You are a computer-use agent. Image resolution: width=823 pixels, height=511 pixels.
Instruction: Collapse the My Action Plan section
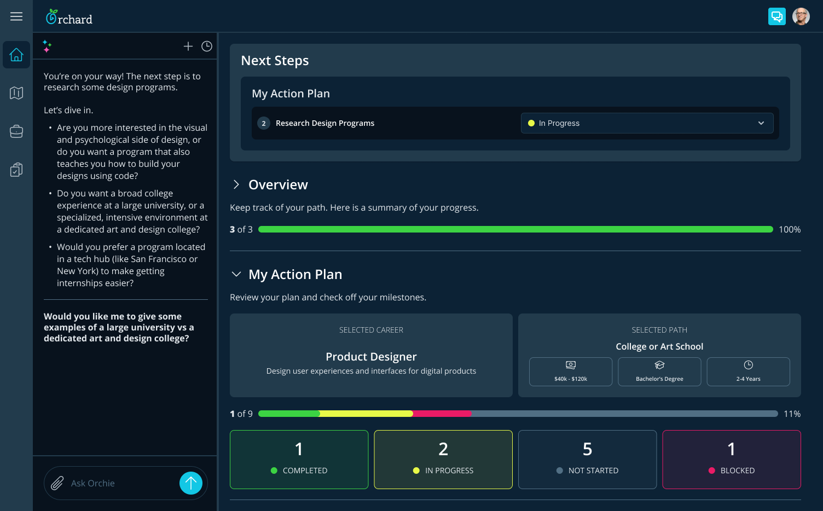pyautogui.click(x=236, y=274)
